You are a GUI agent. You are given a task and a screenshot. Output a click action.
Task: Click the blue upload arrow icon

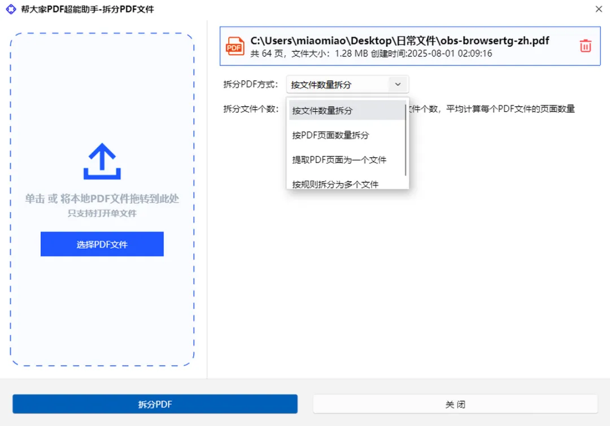[102, 161]
